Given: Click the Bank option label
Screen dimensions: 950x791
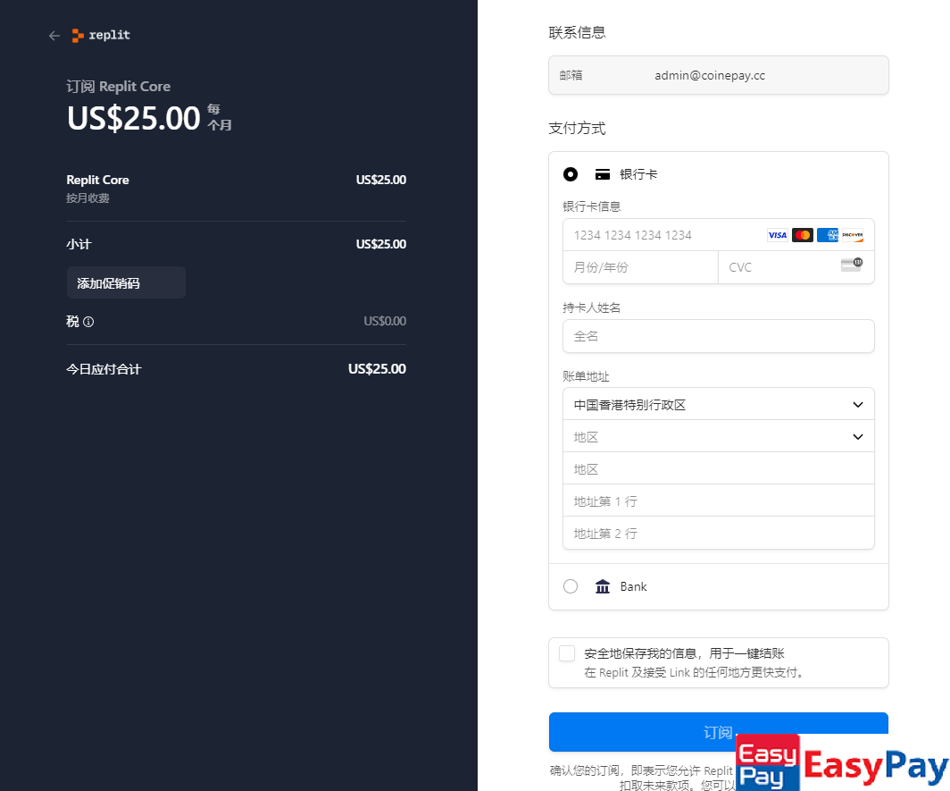Looking at the screenshot, I should [x=633, y=586].
